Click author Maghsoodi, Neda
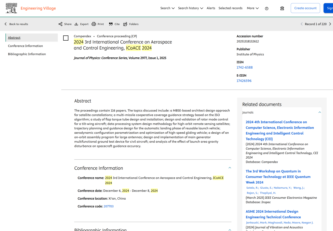 (279, 223)
